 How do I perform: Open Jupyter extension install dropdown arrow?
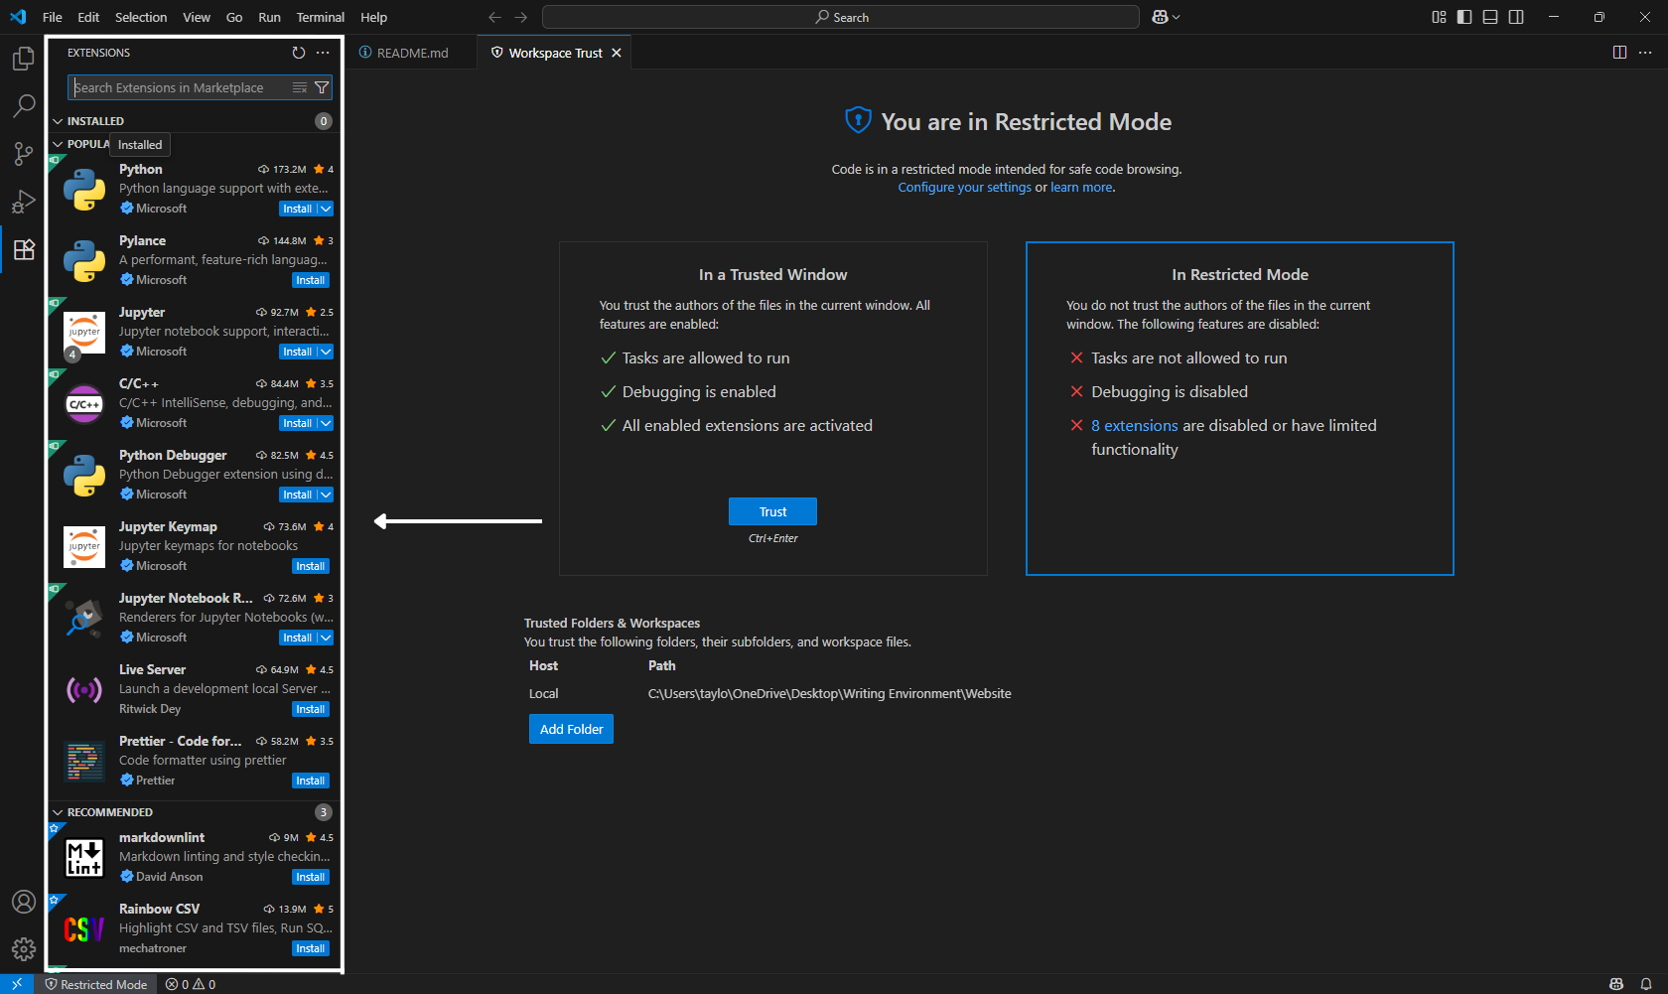[326, 352]
